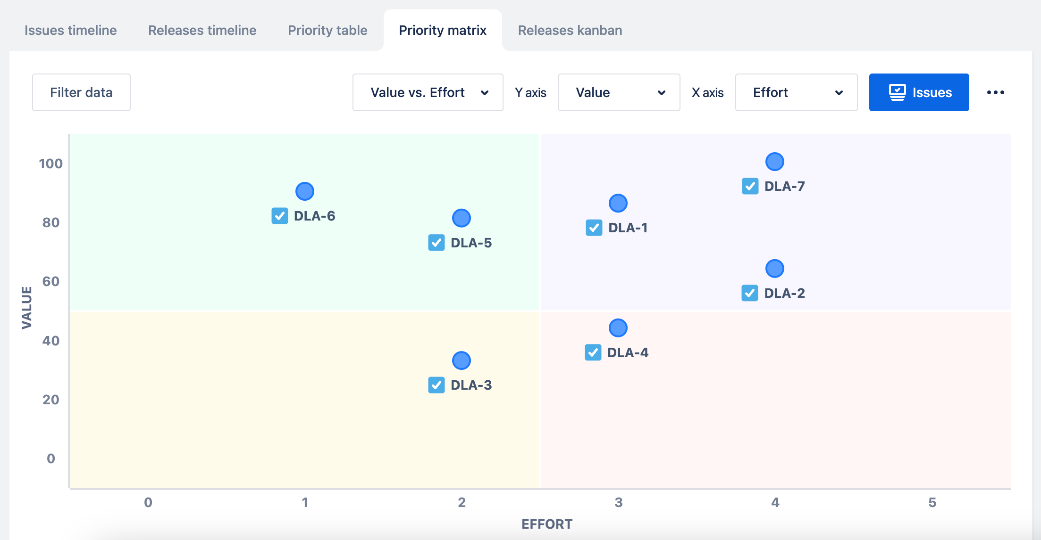The width and height of the screenshot is (1041, 540).
Task: Open the Value vs. Effort preset dropdown
Action: 428,92
